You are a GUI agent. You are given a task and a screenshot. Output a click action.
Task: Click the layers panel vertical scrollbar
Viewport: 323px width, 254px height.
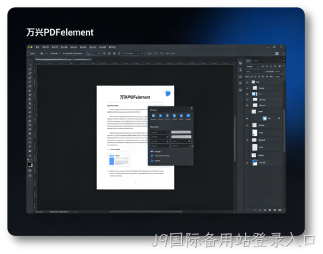tap(284, 131)
